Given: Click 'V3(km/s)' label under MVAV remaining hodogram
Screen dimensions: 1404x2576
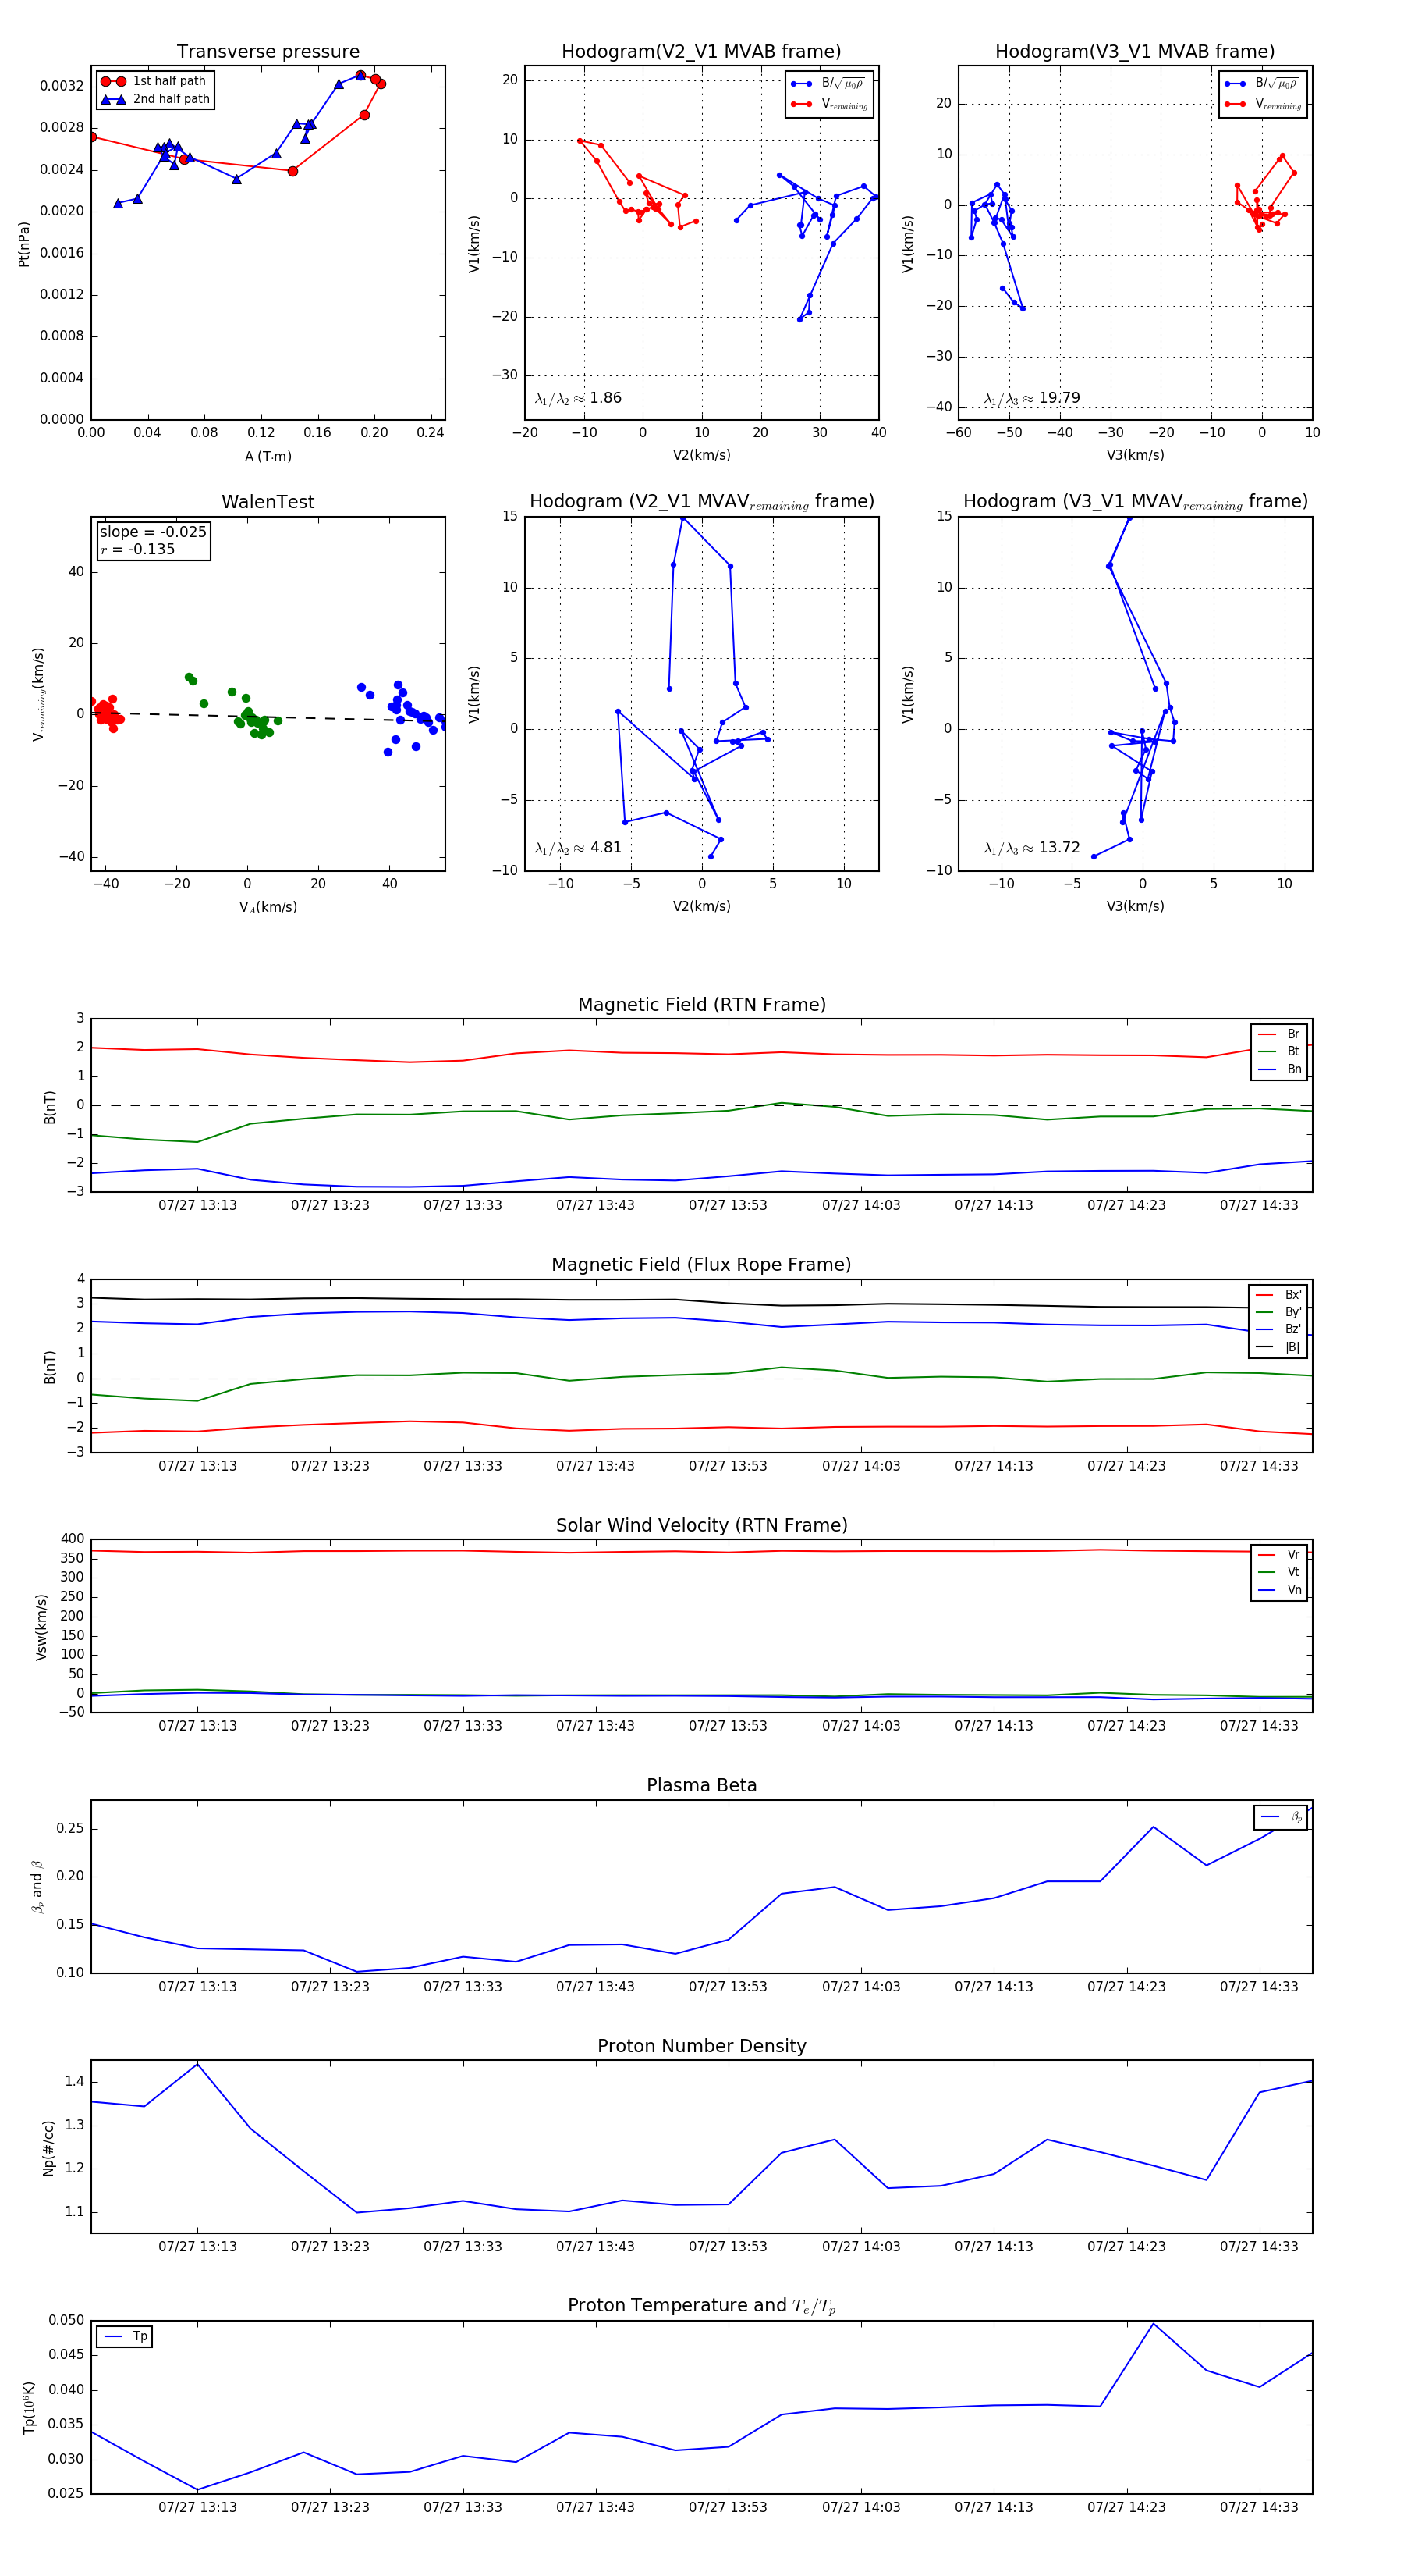Looking at the screenshot, I should coord(1135,906).
